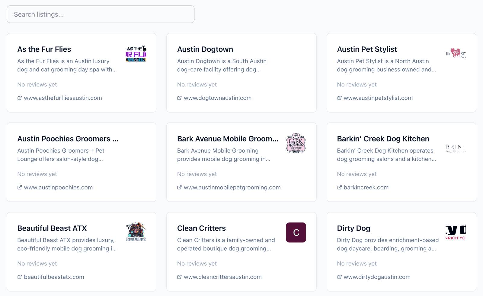Click external link icon beside www.austinpoochies.com
This screenshot has width=483, height=296.
point(20,187)
